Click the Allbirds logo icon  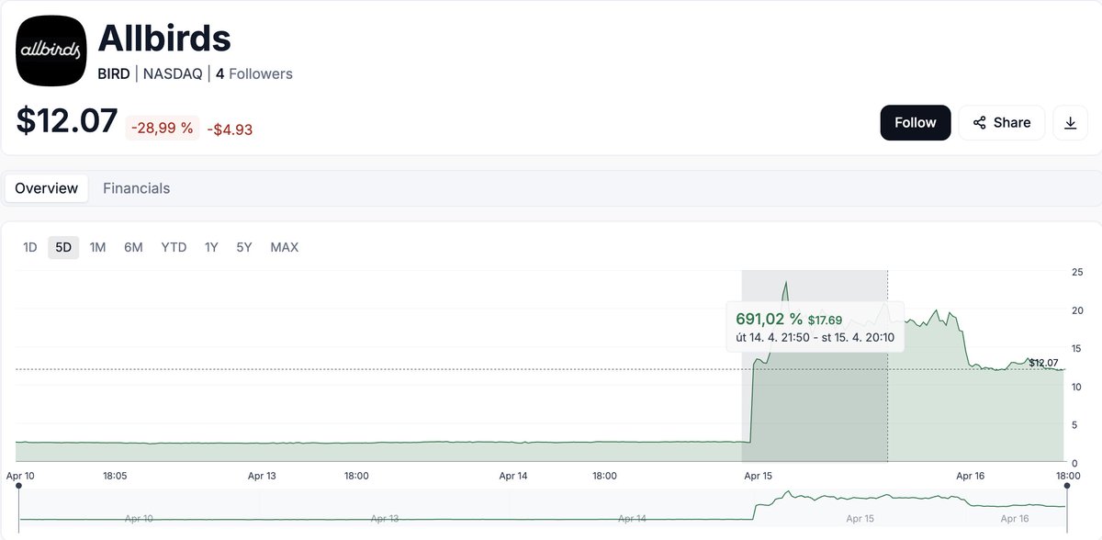[51, 51]
